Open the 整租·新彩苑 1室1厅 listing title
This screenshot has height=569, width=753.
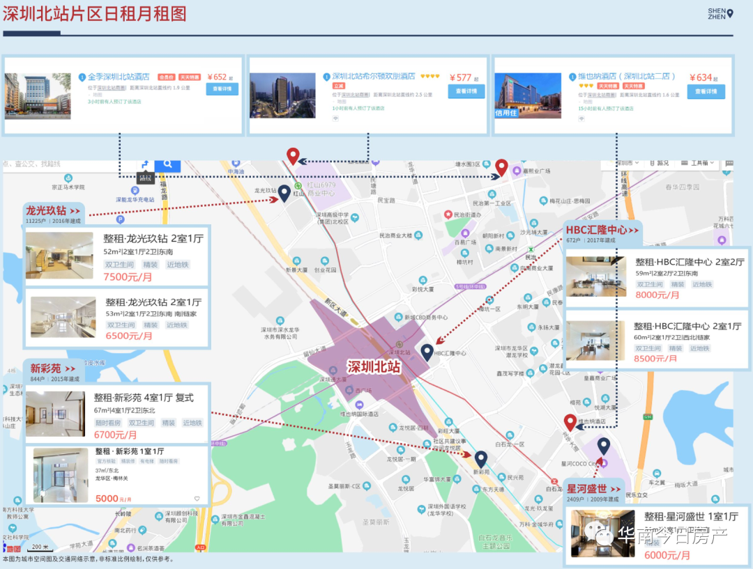tap(130, 451)
